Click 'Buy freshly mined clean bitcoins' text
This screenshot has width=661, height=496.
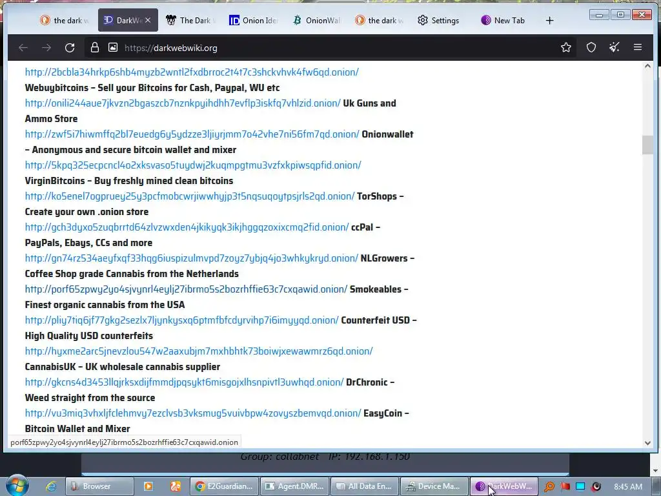point(163,181)
